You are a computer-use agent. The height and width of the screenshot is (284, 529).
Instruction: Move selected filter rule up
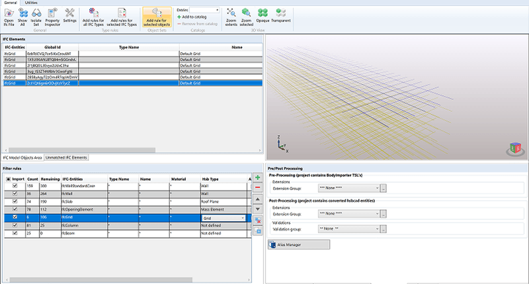258,199
